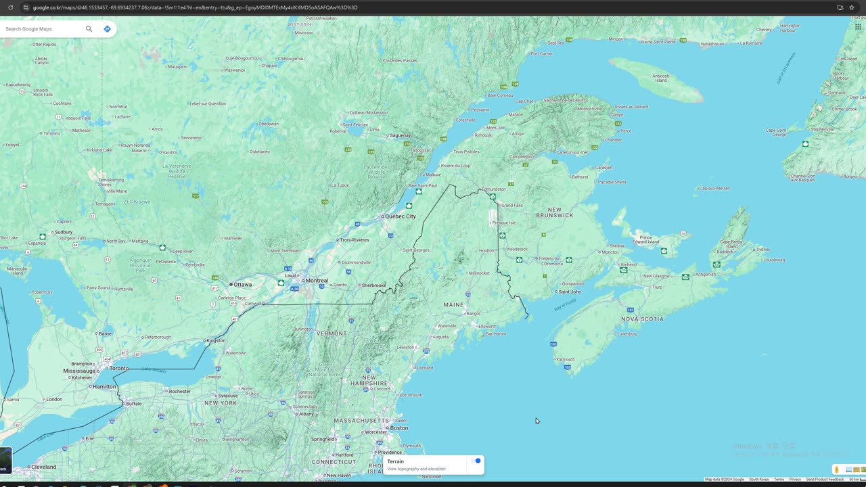The image size is (866, 487).
Task: Open Directions via the blue arrow icon
Action: tap(107, 29)
